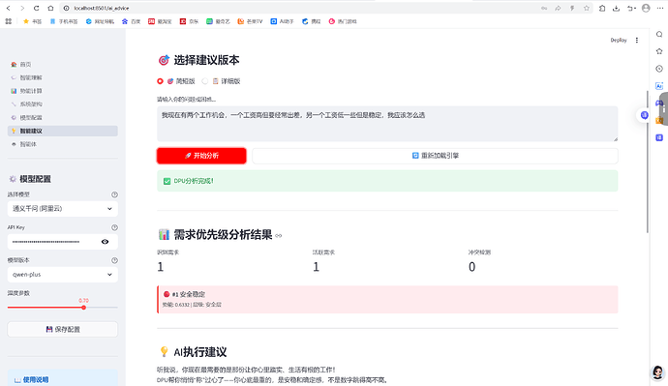The width and height of the screenshot is (668, 386).
Task: Open the AI助手 bookmark
Action: [x=282, y=21]
